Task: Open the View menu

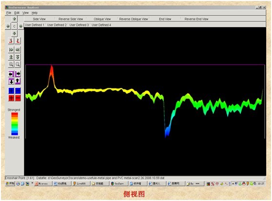Action: [25, 13]
